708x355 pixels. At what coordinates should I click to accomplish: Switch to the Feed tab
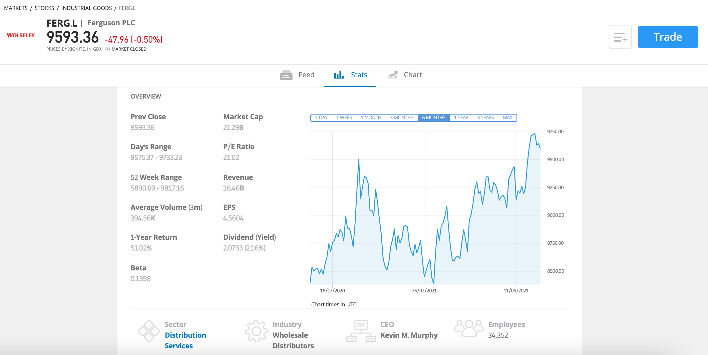point(297,75)
